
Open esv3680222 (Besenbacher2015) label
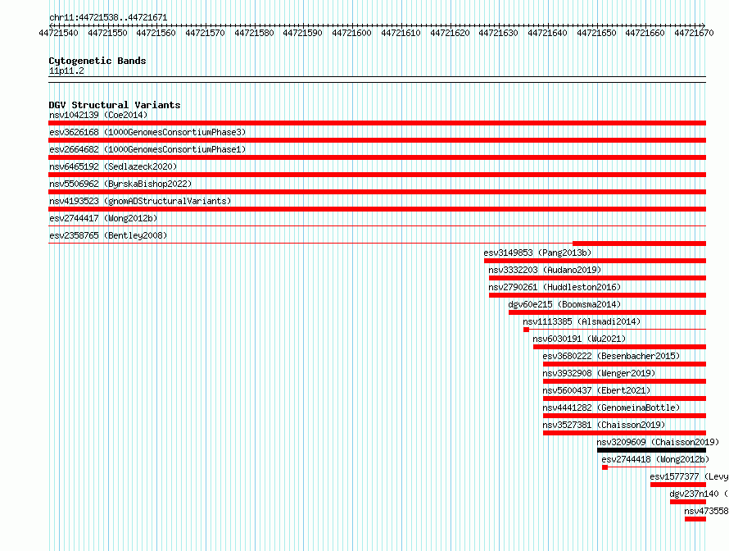pos(611,356)
